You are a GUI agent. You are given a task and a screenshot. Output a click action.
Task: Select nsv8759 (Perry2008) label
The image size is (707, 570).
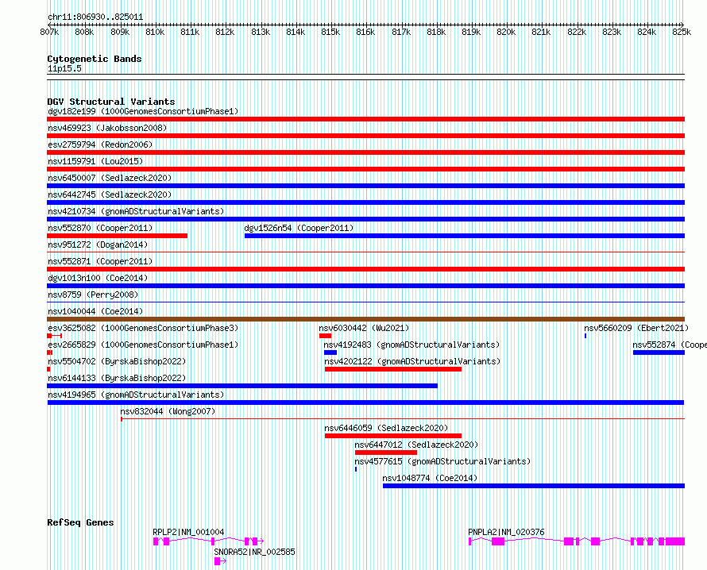click(93, 295)
